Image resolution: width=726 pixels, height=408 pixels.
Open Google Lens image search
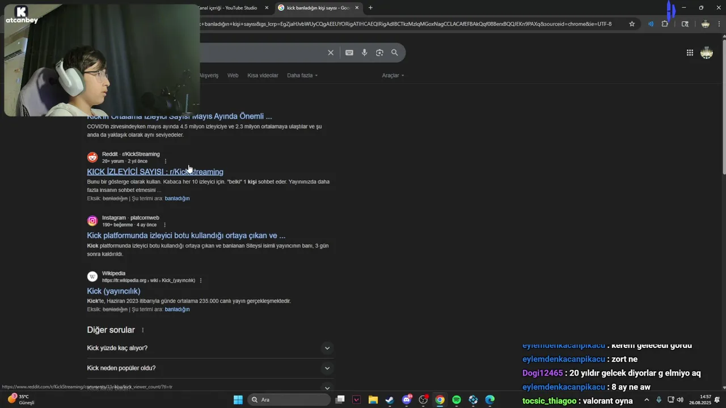(379, 53)
